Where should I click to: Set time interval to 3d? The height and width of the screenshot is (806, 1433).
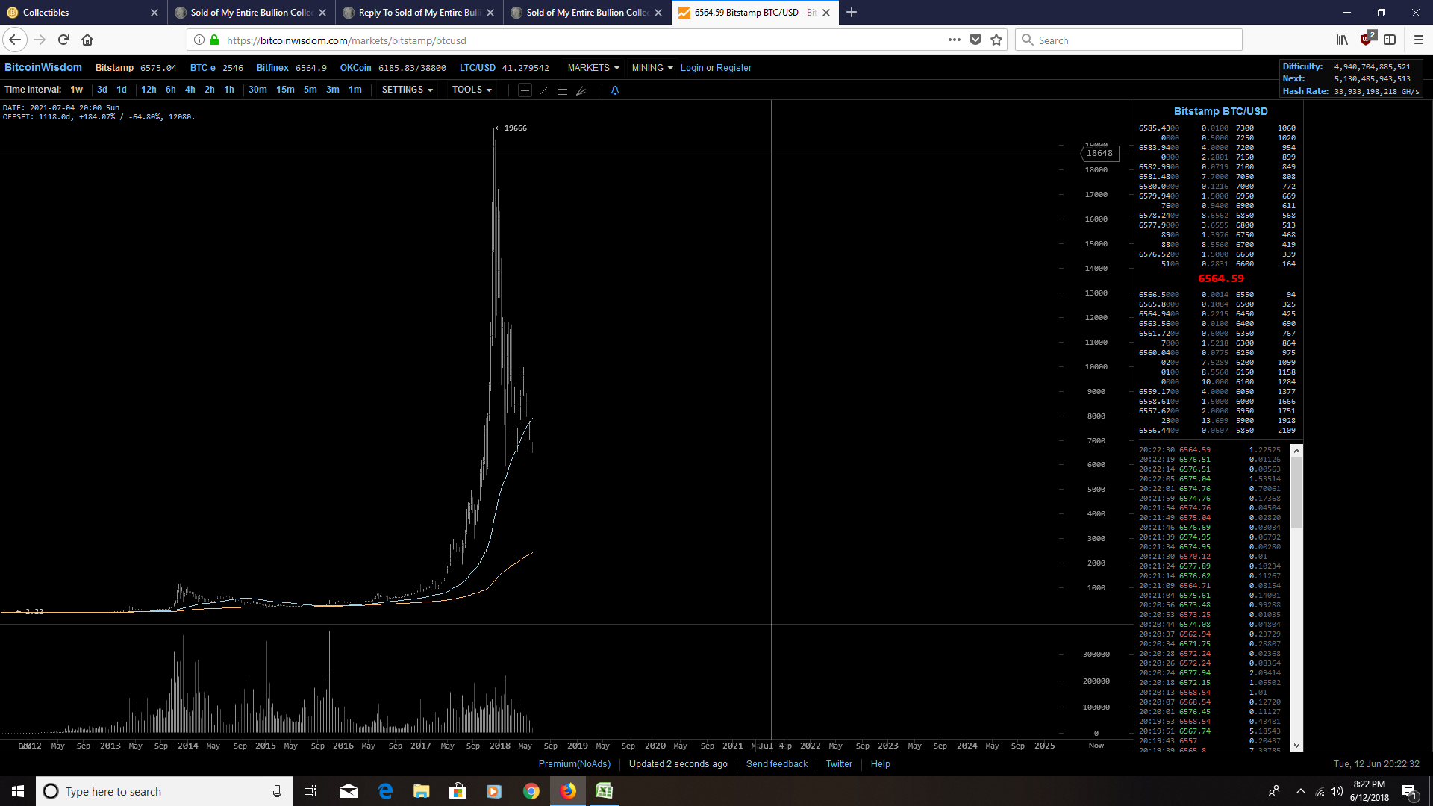tap(102, 90)
